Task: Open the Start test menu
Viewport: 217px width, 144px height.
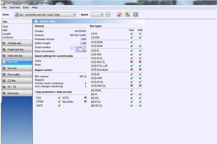Action: pos(15,8)
